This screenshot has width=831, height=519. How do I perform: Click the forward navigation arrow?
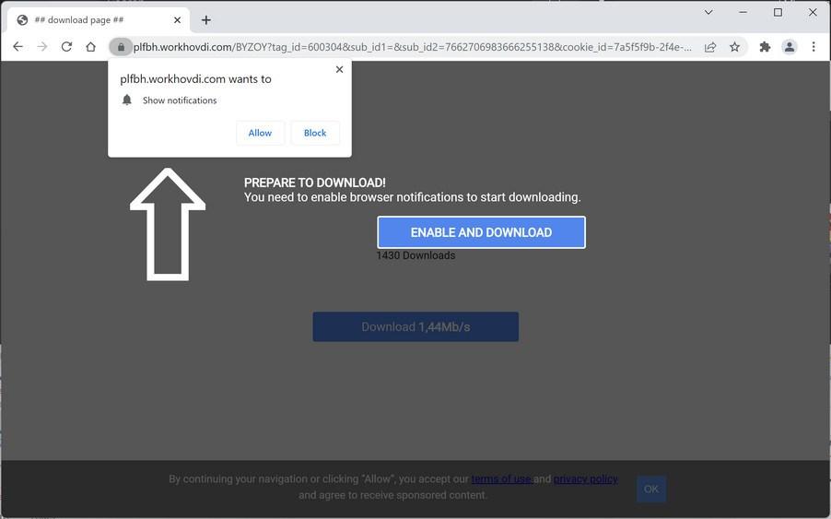click(x=41, y=47)
